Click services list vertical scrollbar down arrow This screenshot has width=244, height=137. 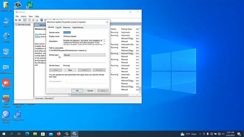[x=140, y=92]
